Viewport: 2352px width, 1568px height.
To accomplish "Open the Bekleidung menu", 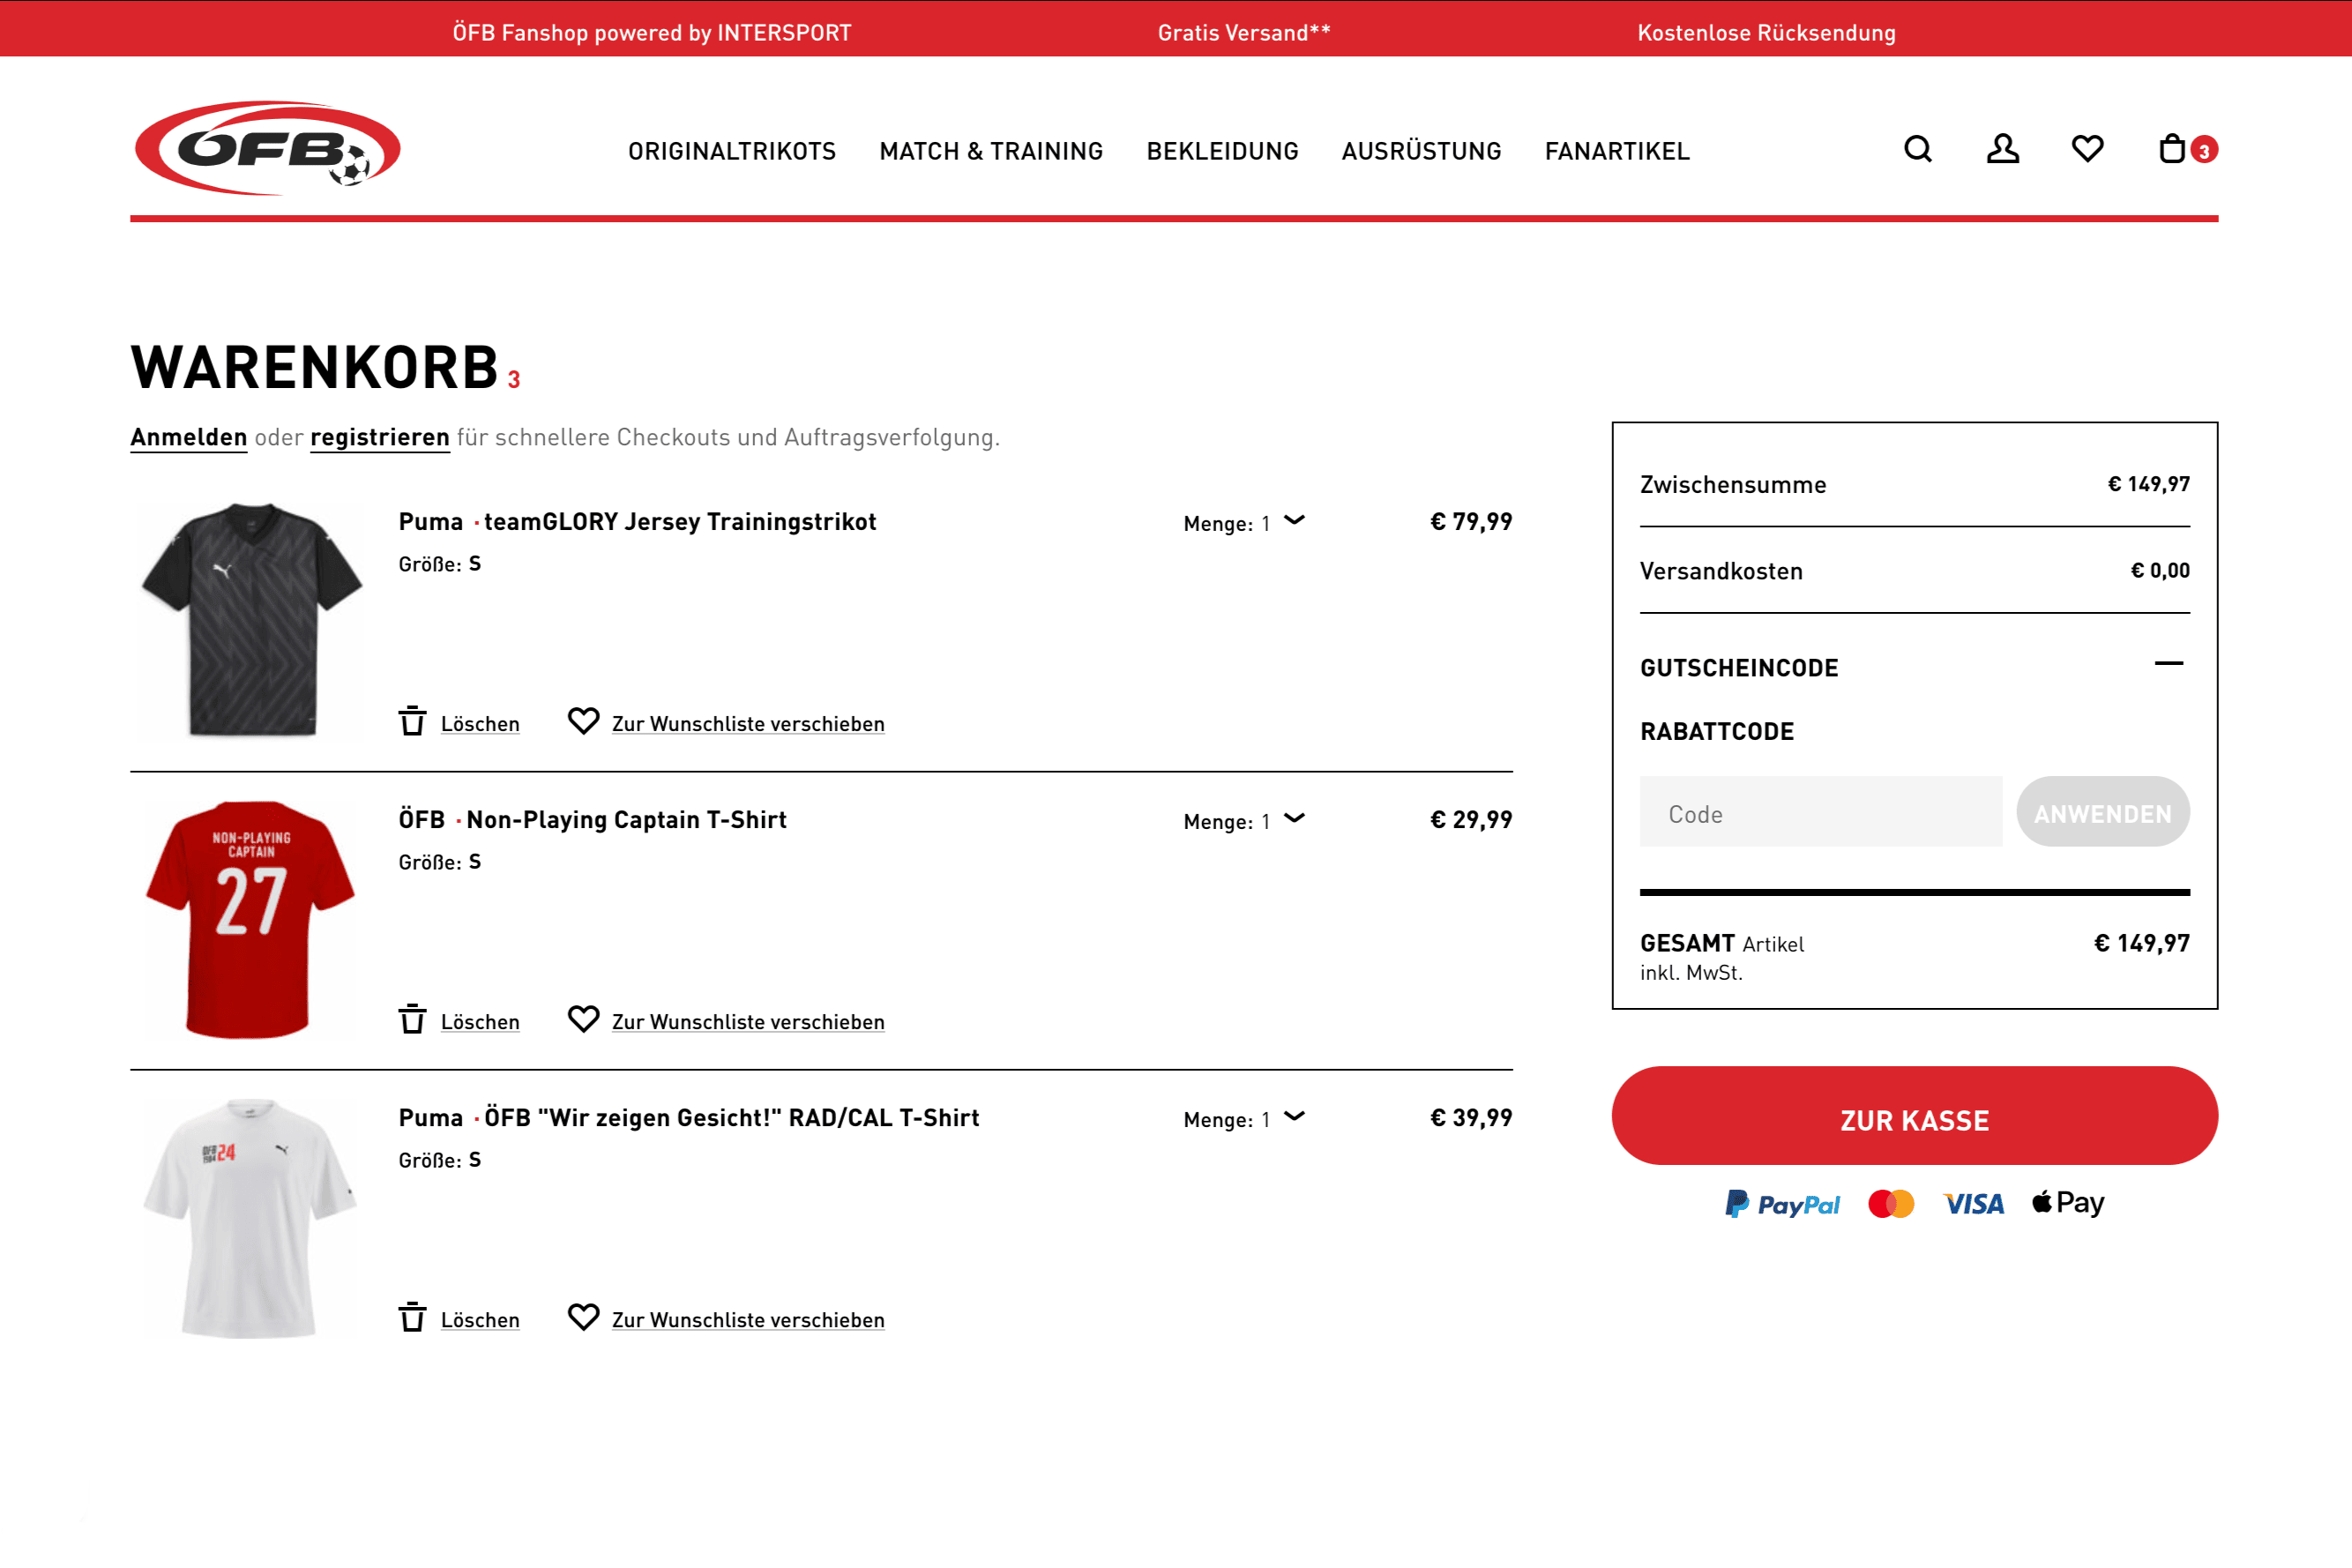I will click(1222, 151).
